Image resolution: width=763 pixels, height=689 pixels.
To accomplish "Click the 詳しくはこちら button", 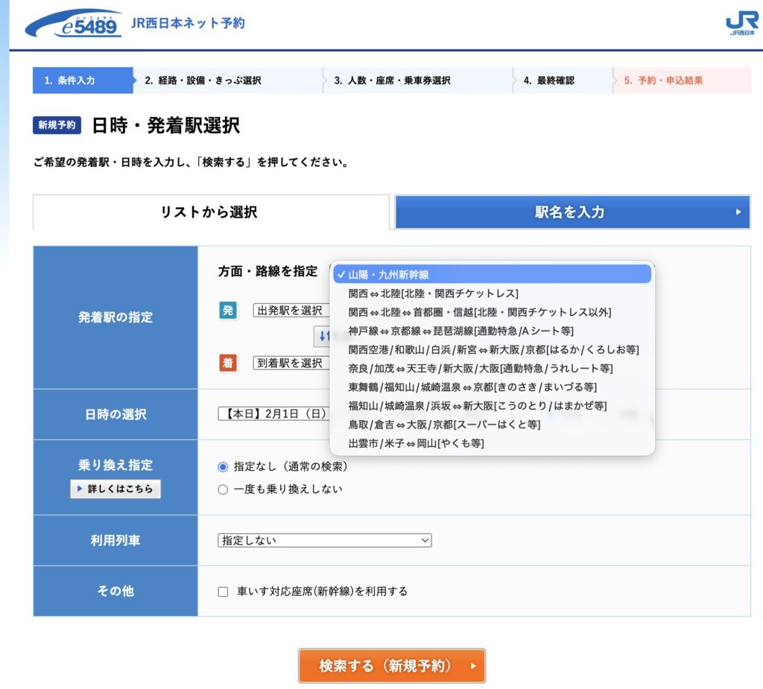I will pyautogui.click(x=115, y=489).
